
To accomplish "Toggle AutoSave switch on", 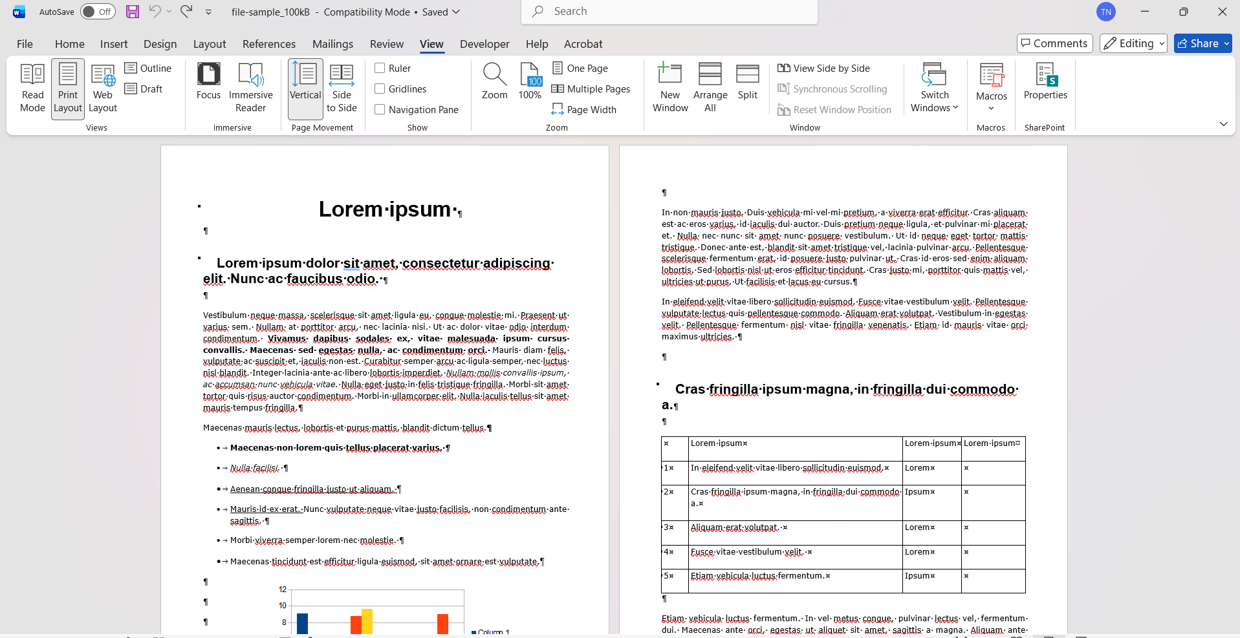I will [98, 12].
